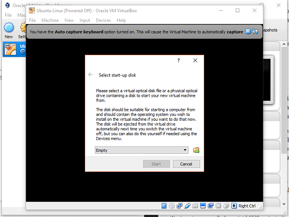289x217 pixels.
Task: Open the network adapter status icon
Action: coord(179,206)
